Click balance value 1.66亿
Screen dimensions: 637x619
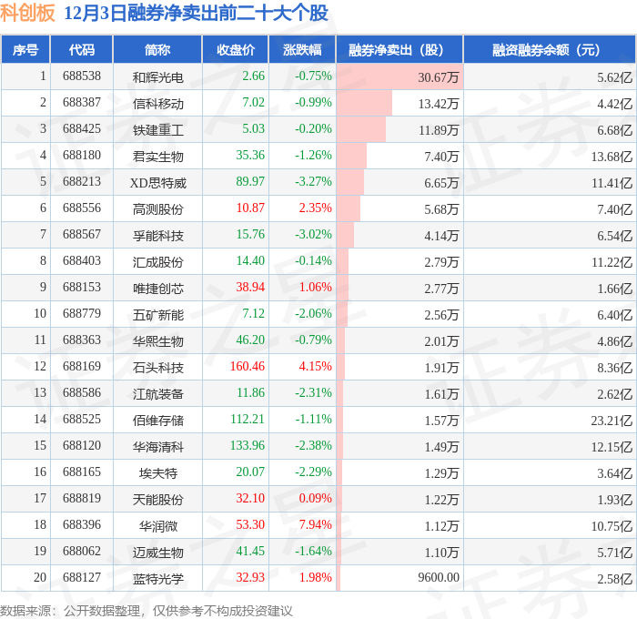(x=614, y=289)
